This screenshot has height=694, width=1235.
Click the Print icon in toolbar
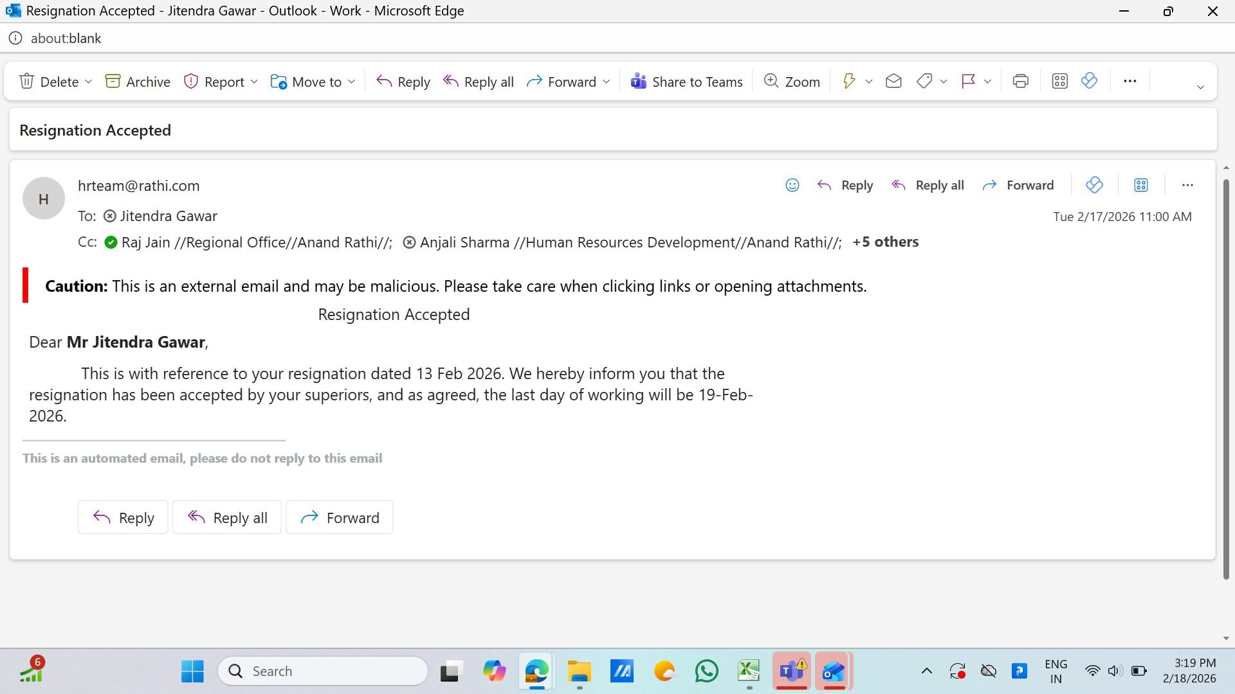coord(1020,81)
